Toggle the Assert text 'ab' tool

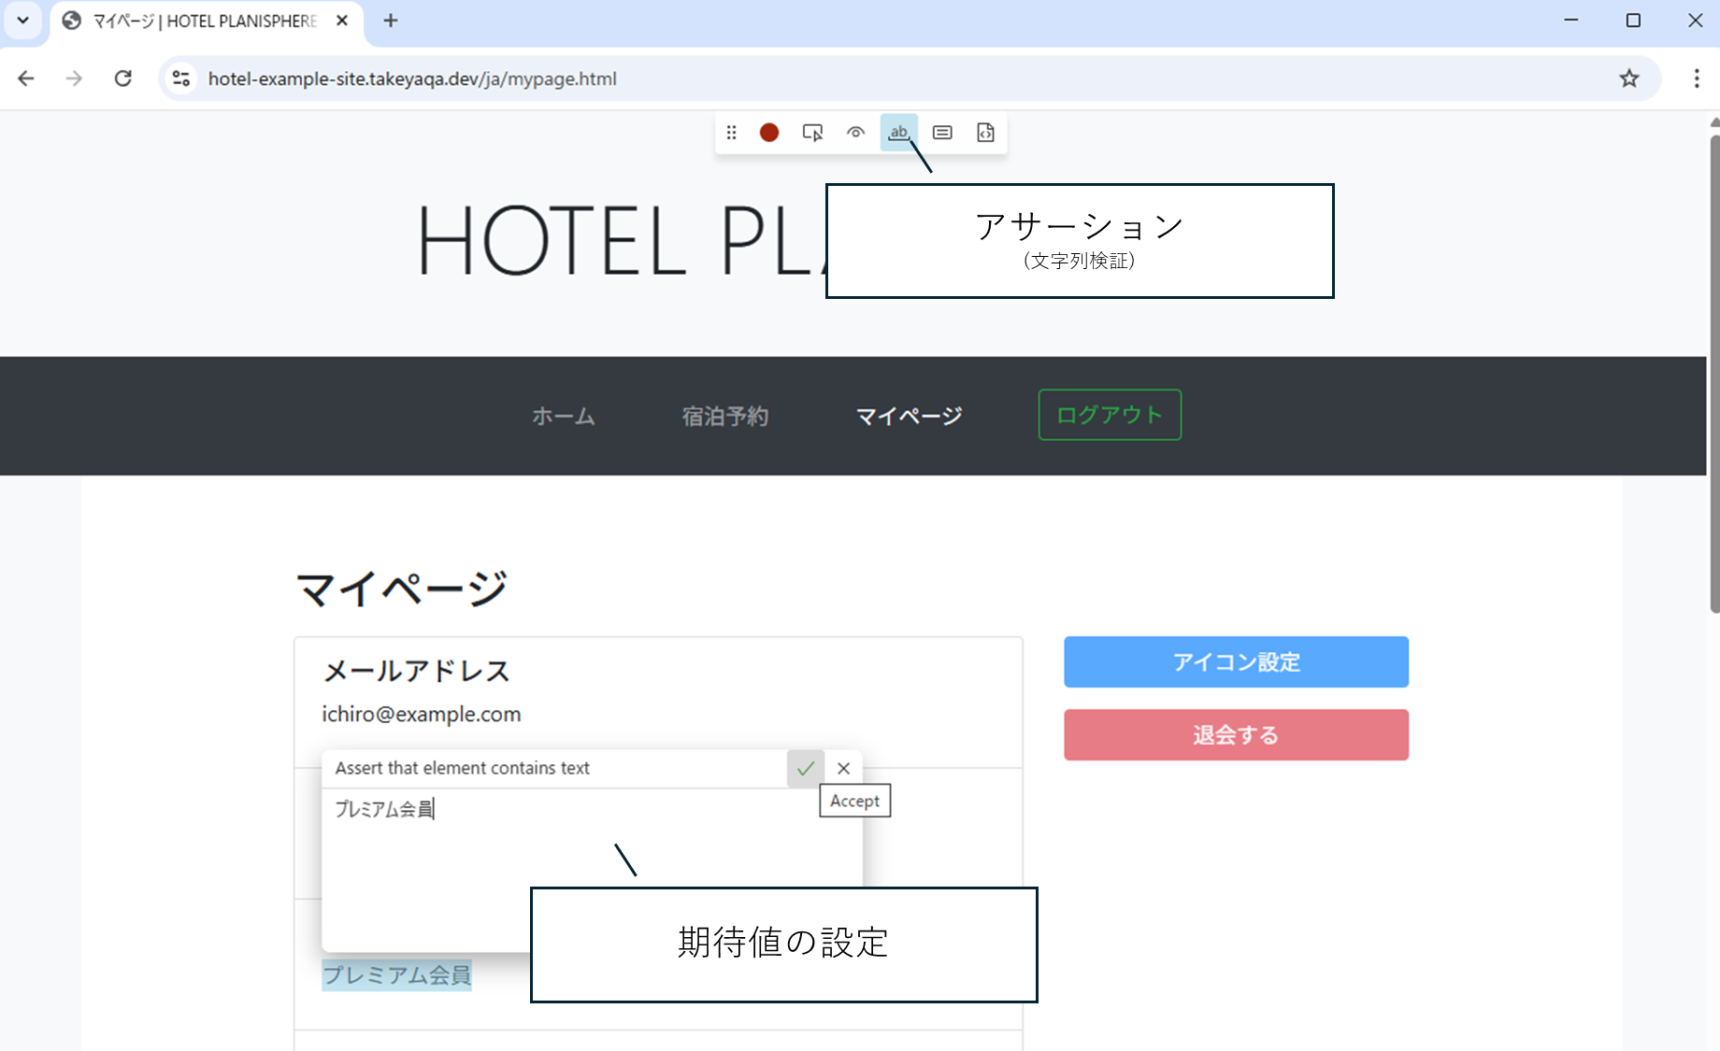pyautogui.click(x=898, y=133)
